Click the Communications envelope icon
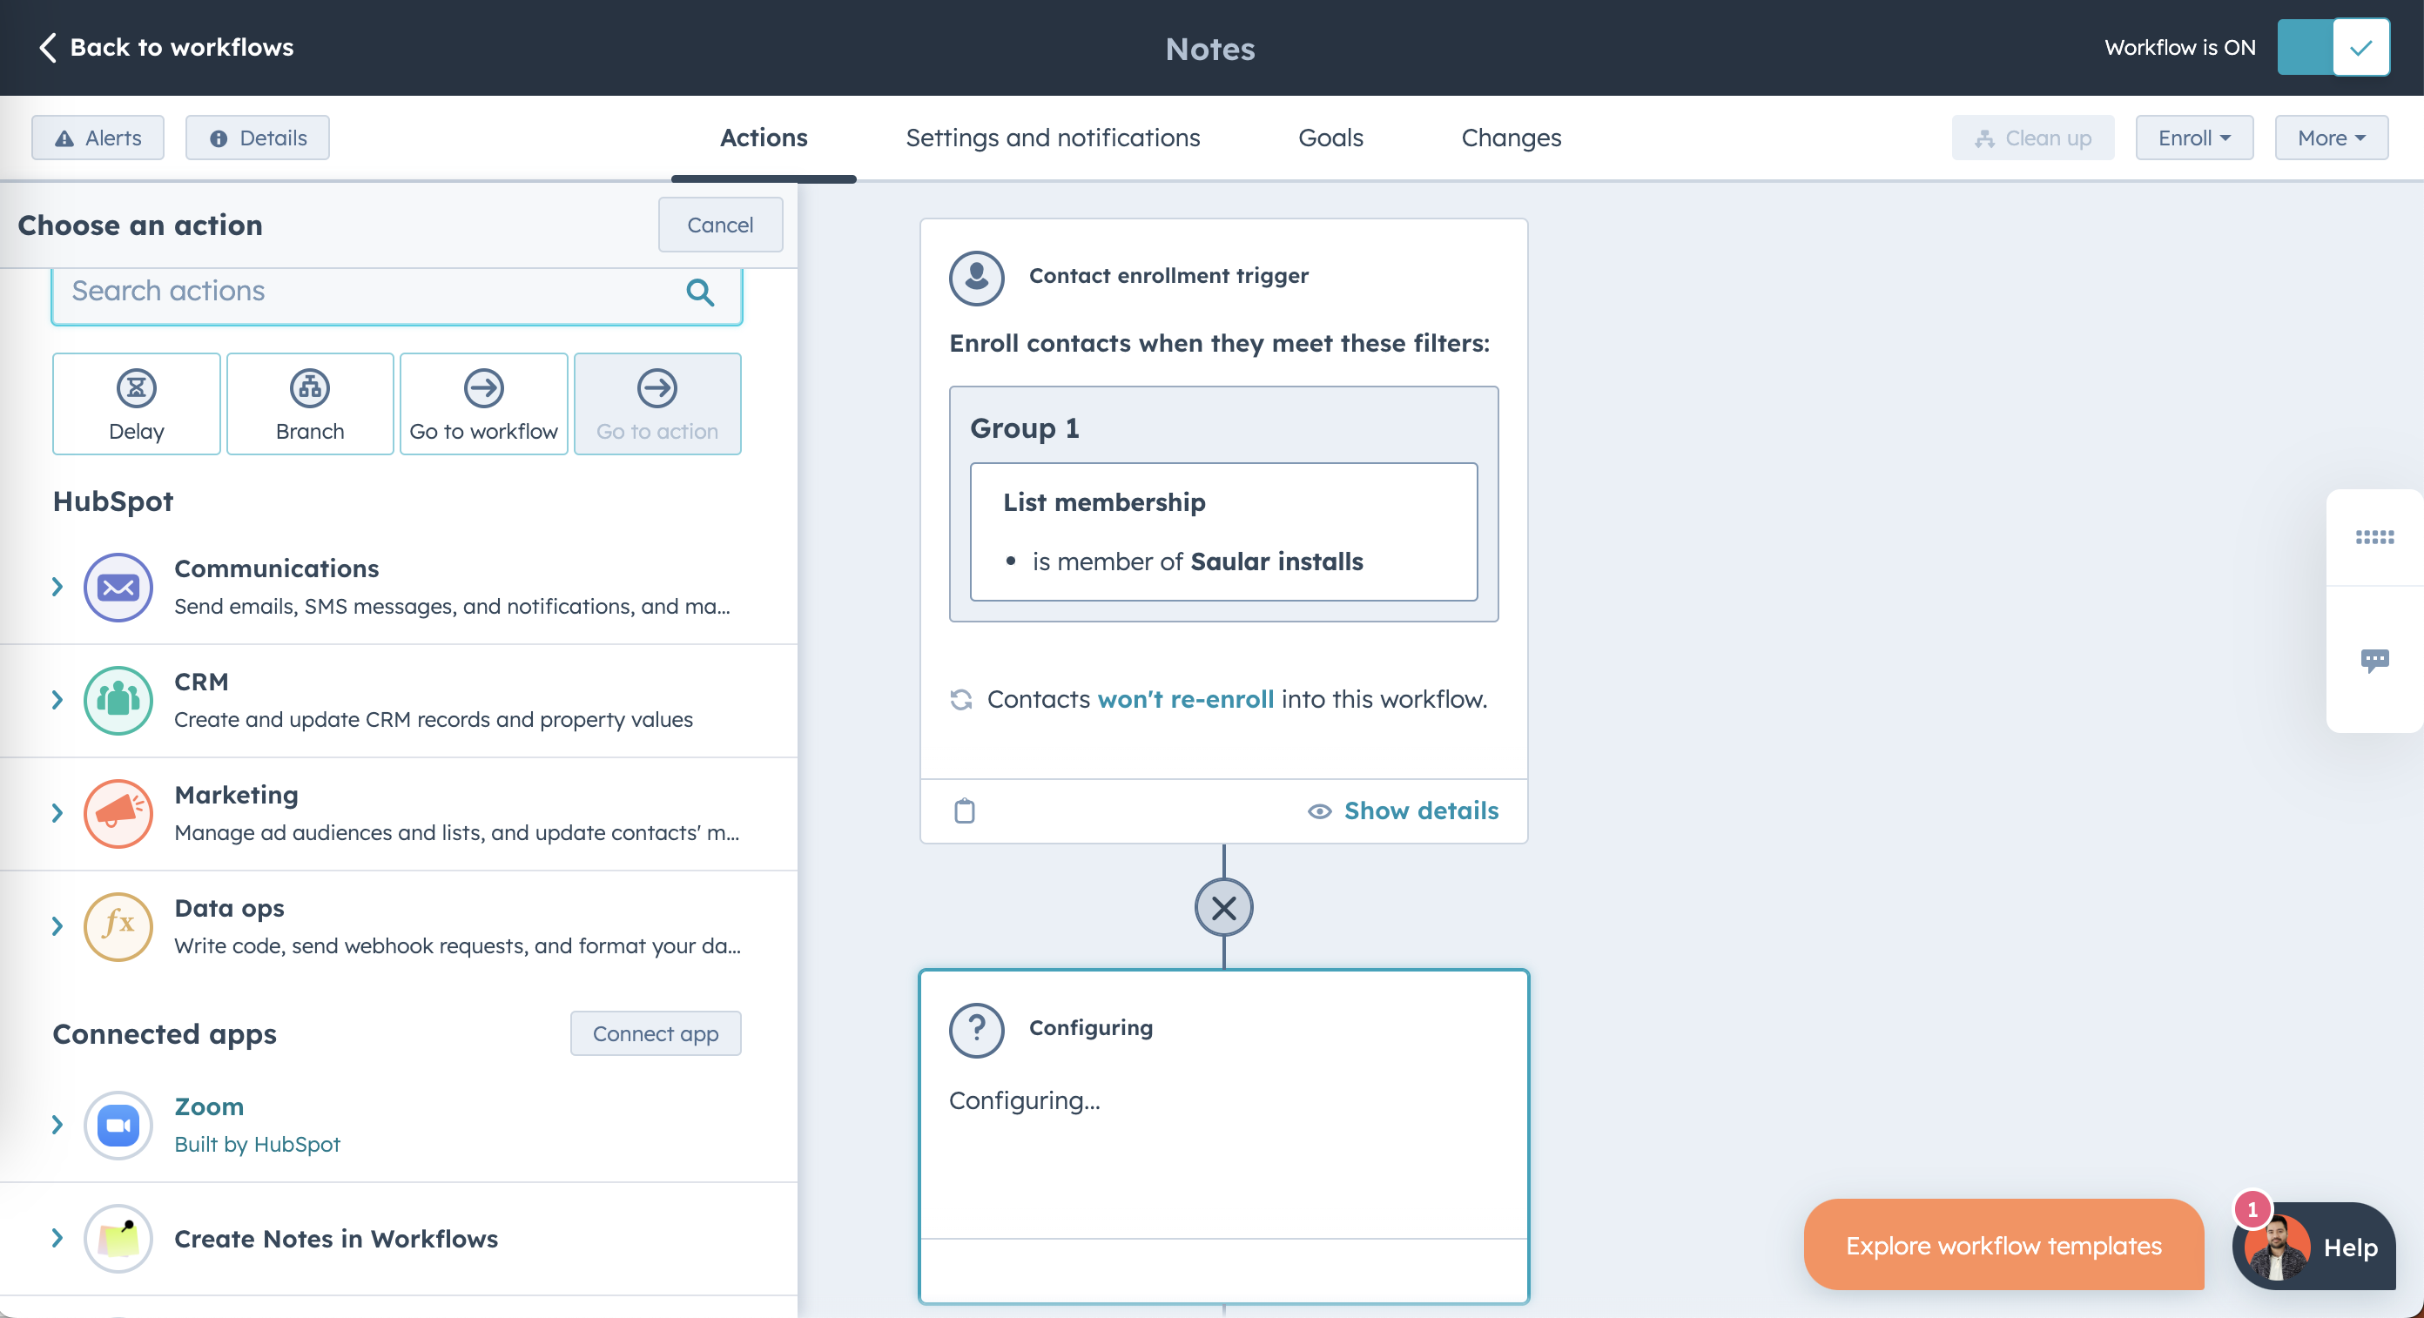2424x1318 pixels. pyautogui.click(x=118, y=587)
